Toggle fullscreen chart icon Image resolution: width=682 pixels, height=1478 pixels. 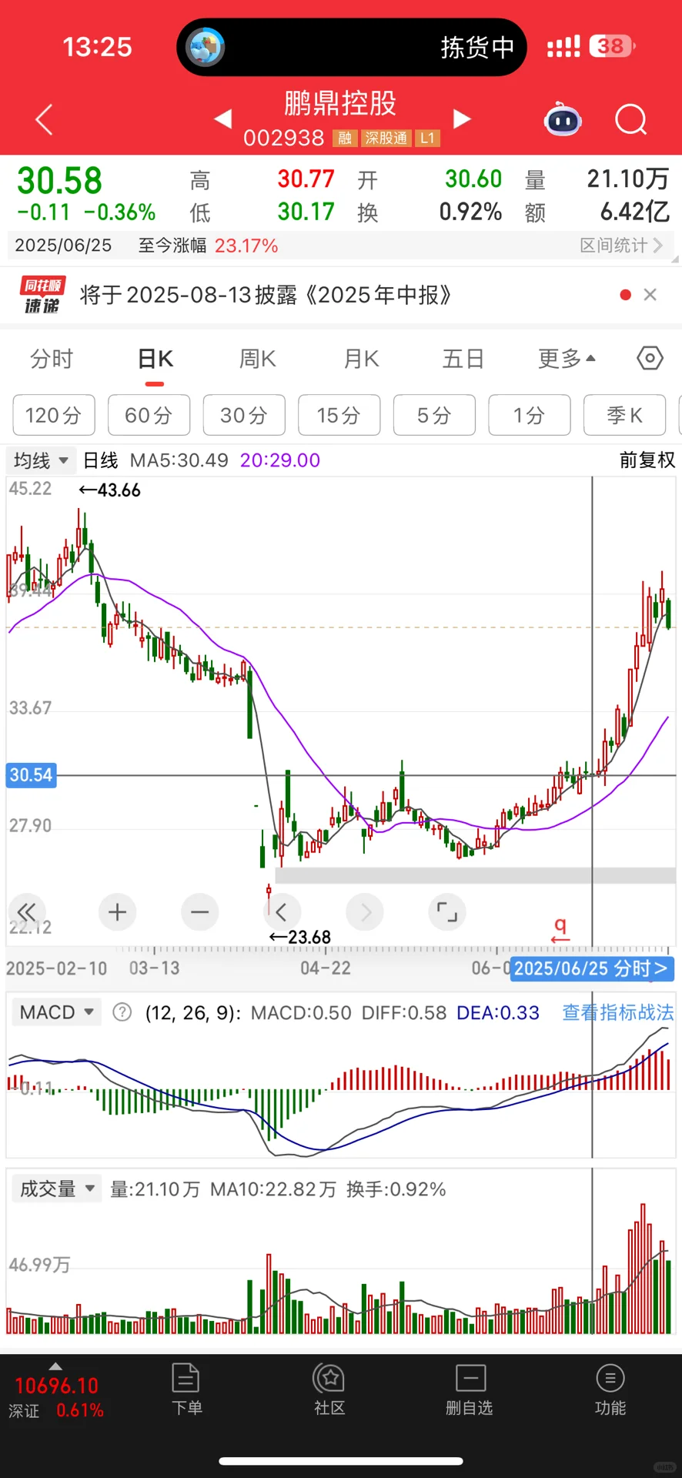(447, 912)
